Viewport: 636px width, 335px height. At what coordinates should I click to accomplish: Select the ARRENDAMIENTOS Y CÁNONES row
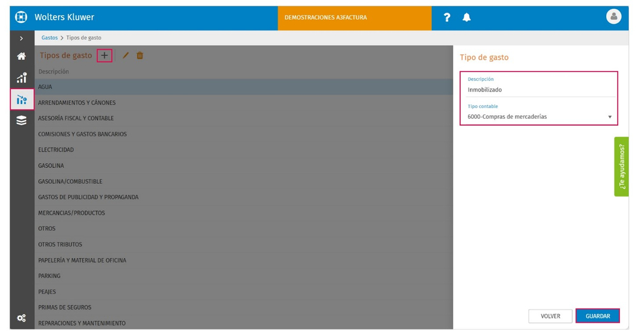[x=243, y=102]
